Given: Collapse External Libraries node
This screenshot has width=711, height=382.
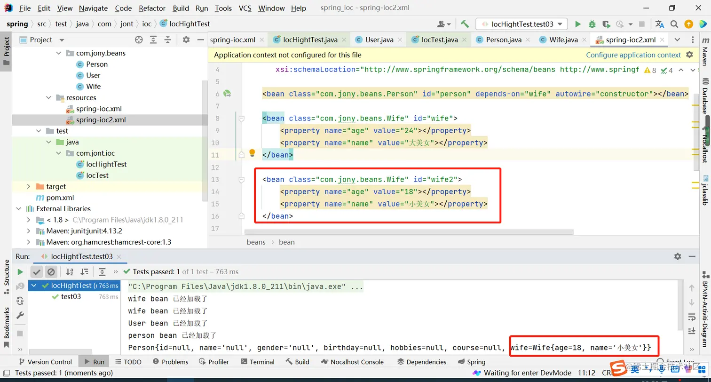Looking at the screenshot, I should pos(19,209).
